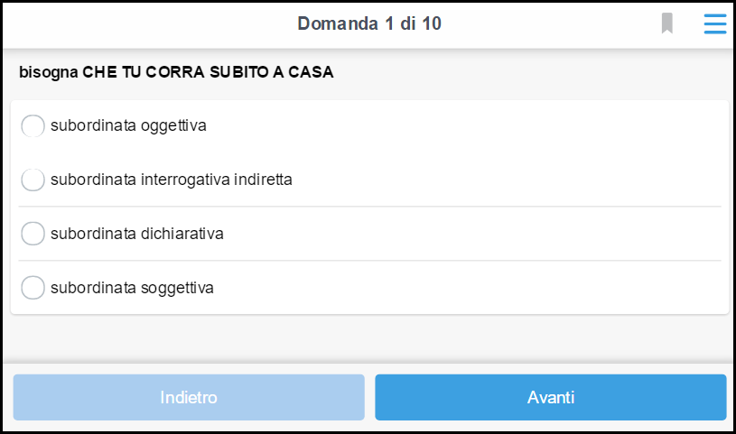Screen dimensions: 736x434
Task: Click the blank area of the dichiarativa row
Action: 471,234
